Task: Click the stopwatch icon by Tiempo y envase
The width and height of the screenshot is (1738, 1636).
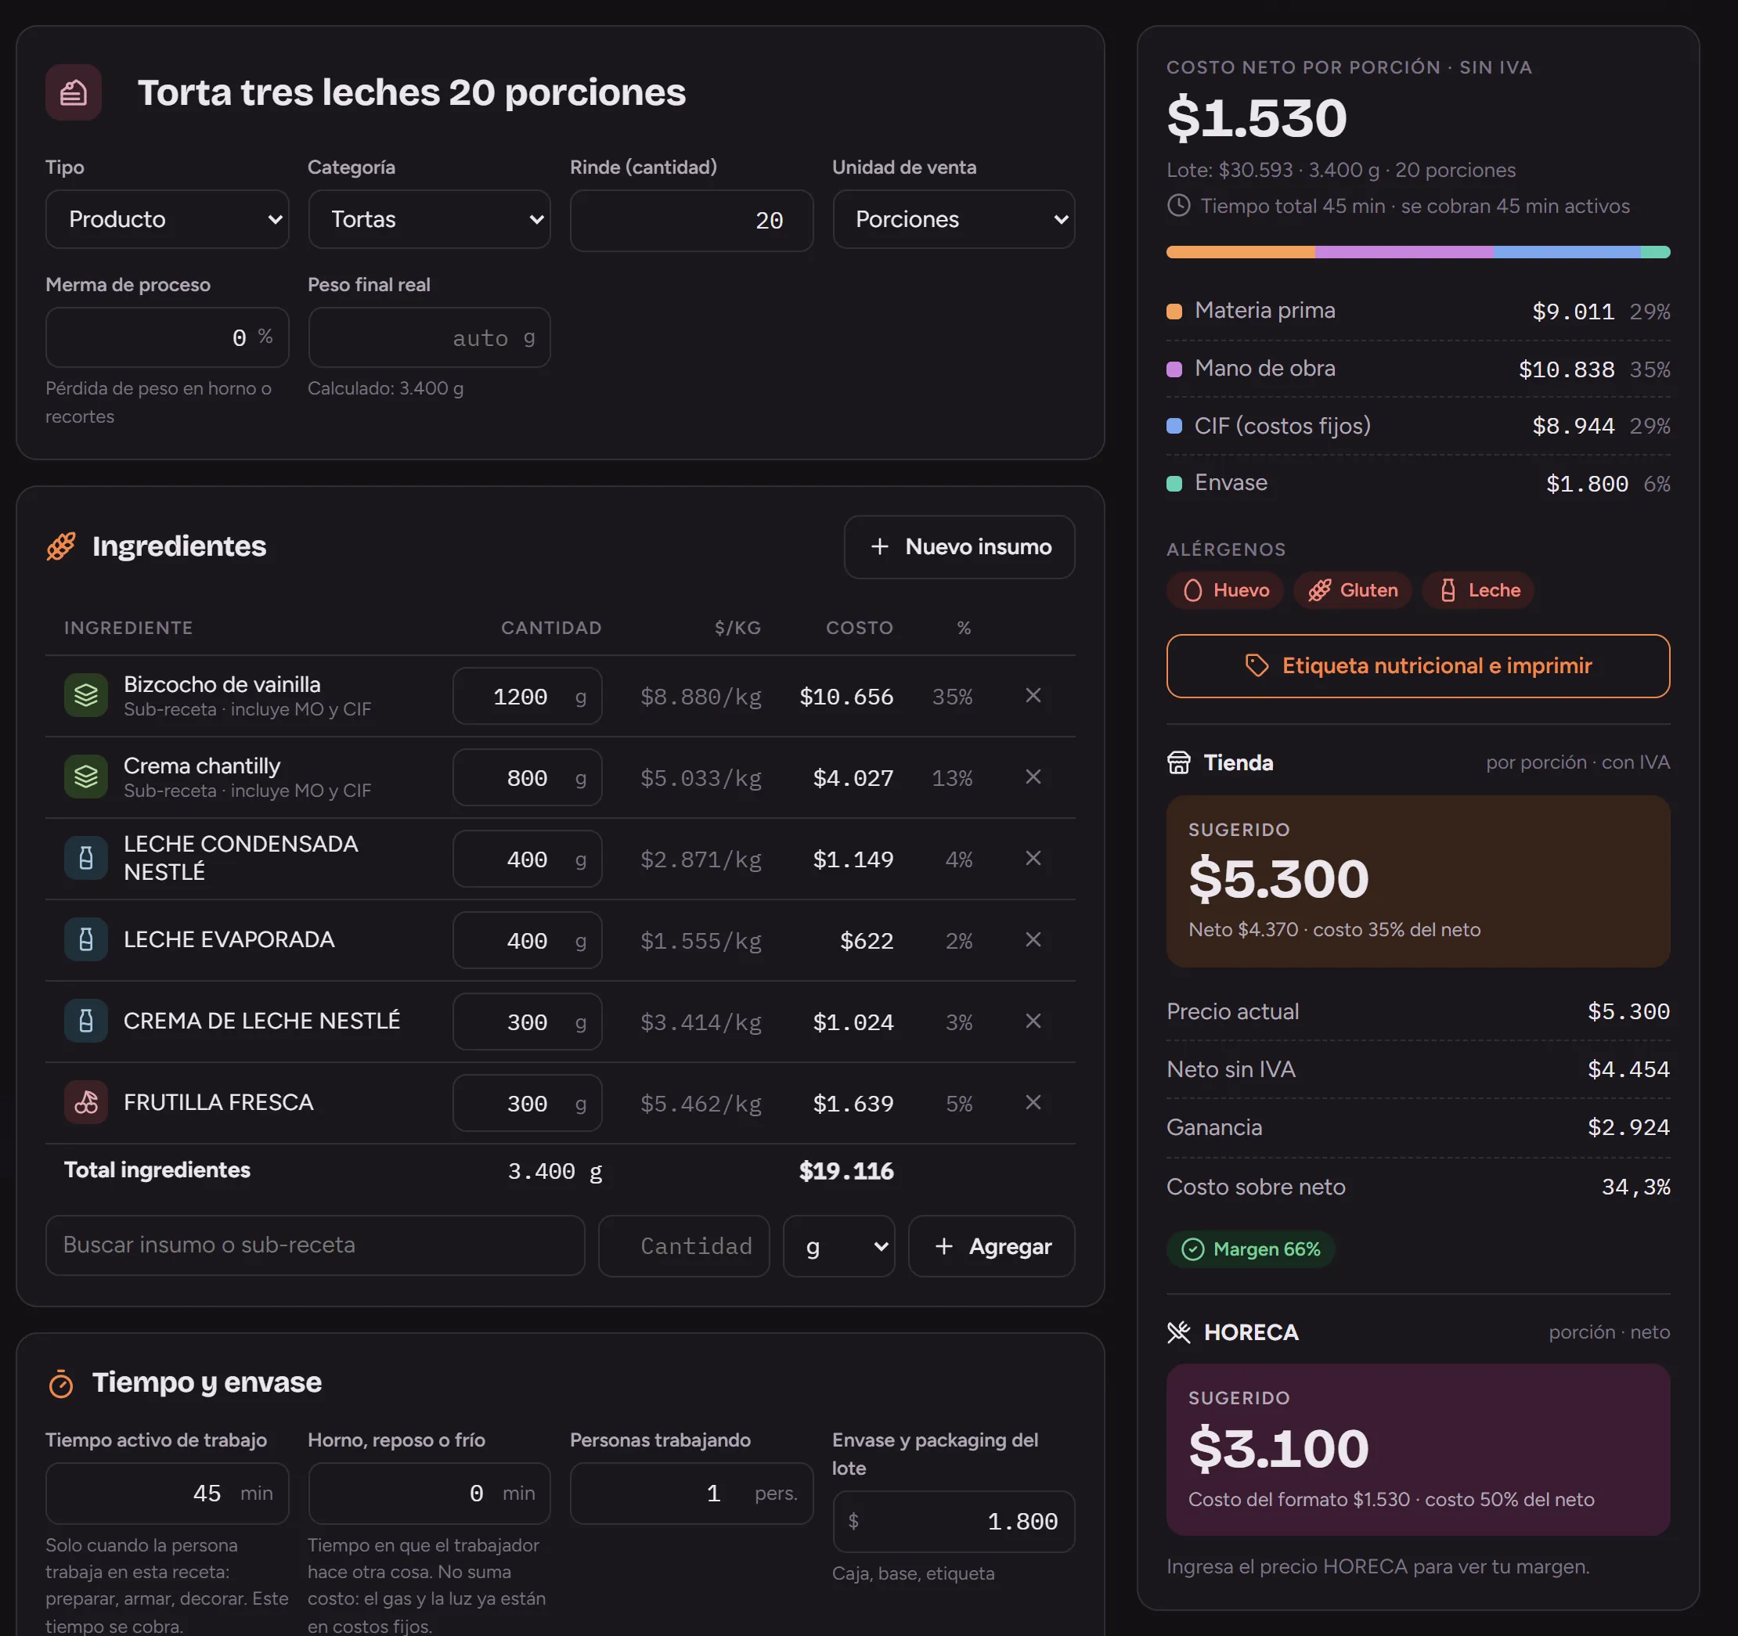Action: (x=61, y=1384)
